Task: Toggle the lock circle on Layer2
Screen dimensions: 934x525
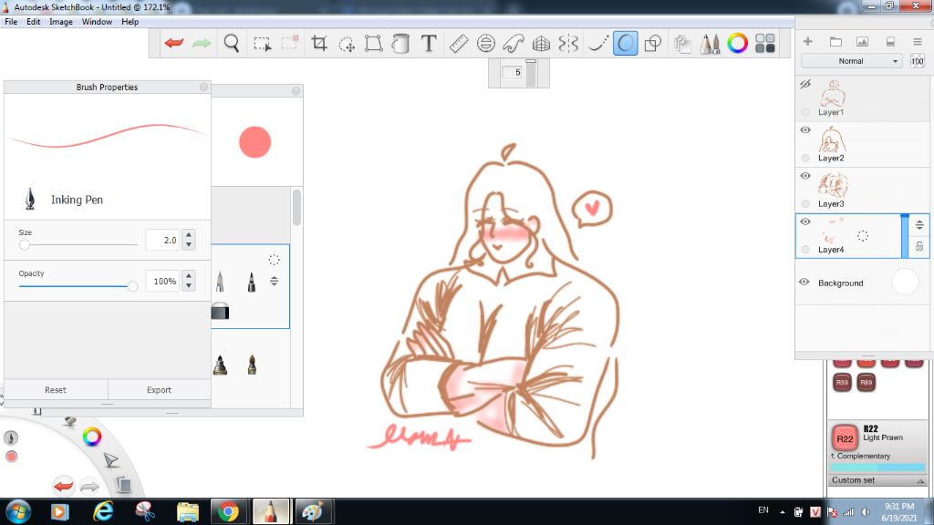Action: pos(805,158)
